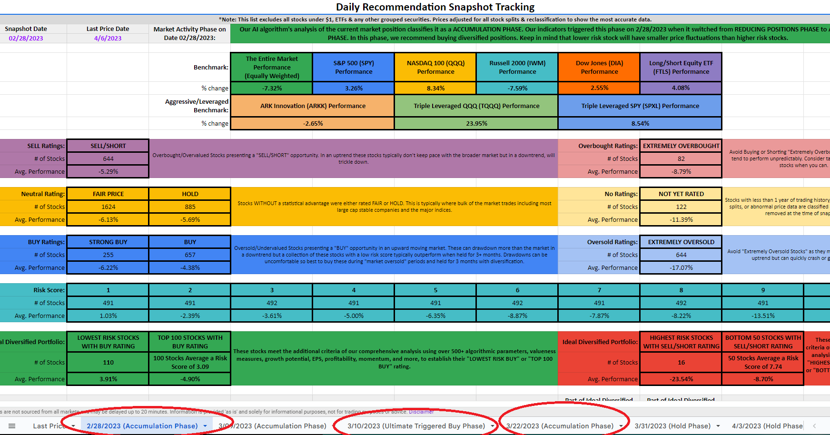Click BOTTOM 50 STOCKS WITH SELL/SHORT RATING cell

click(763, 342)
